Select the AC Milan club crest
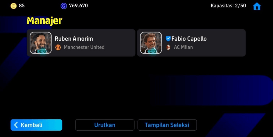This screenshot has width=273, height=137. (168, 47)
